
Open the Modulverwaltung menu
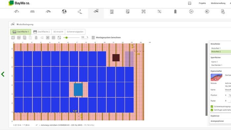218,3
